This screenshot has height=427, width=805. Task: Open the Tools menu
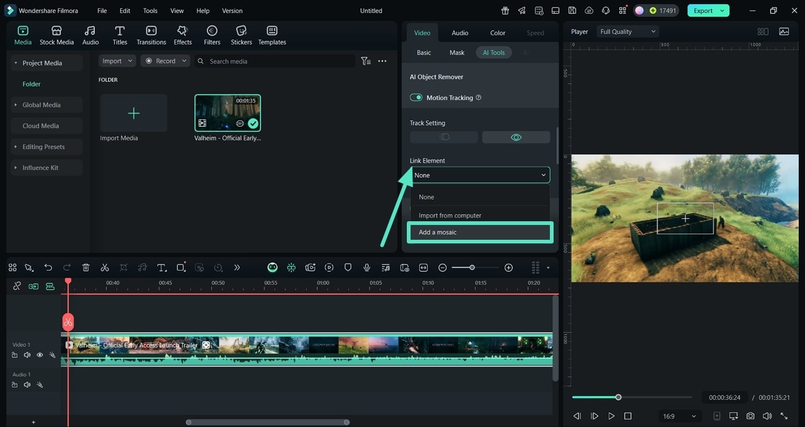click(150, 11)
